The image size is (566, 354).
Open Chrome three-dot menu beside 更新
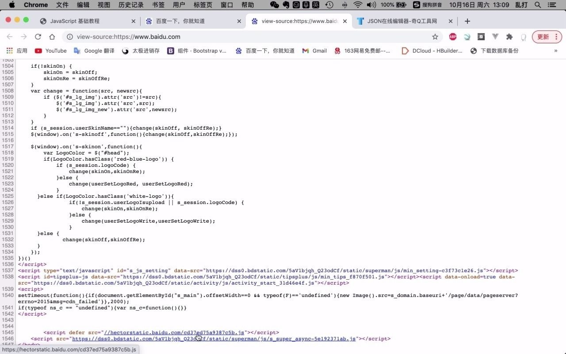click(x=556, y=37)
